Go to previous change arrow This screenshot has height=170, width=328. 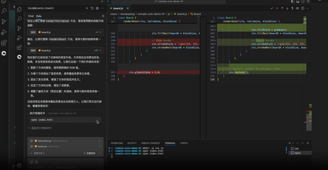[282, 8]
